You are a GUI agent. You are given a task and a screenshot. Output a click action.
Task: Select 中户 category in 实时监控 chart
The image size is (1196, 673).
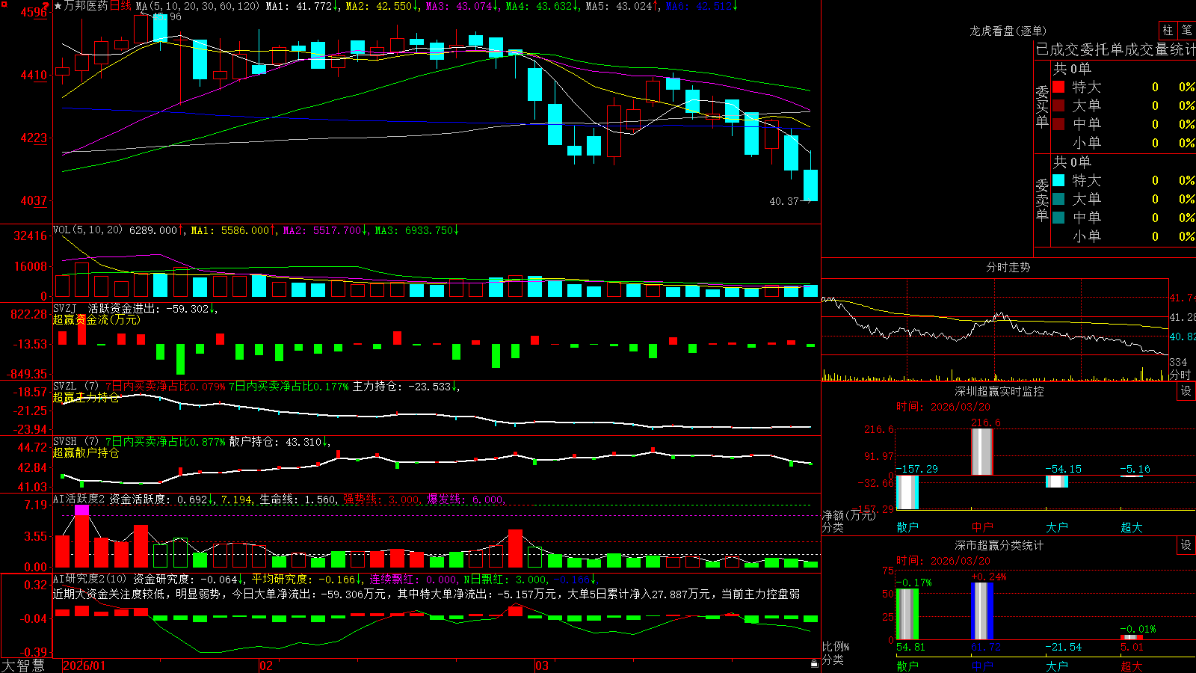(982, 527)
